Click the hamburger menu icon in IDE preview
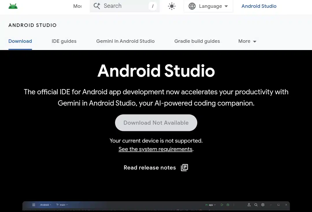Image resolution: width=312 pixels, height=212 pixels. [x=34, y=205]
